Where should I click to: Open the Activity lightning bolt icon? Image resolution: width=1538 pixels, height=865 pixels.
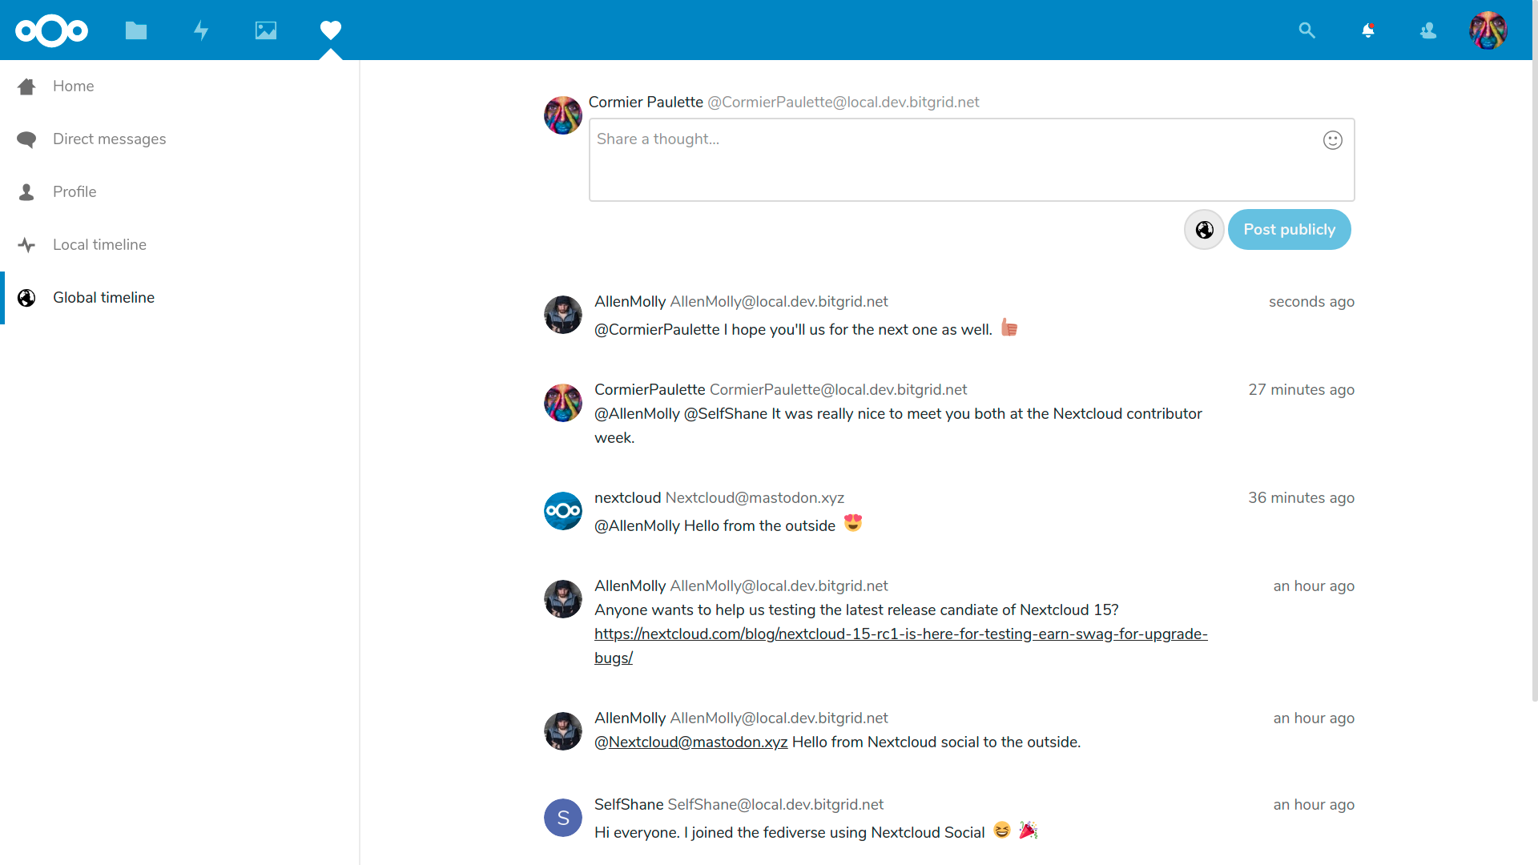point(201,30)
